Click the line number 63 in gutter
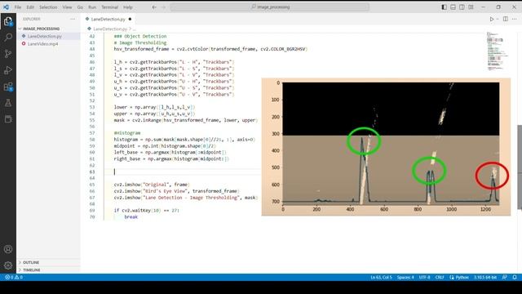 click(x=92, y=171)
